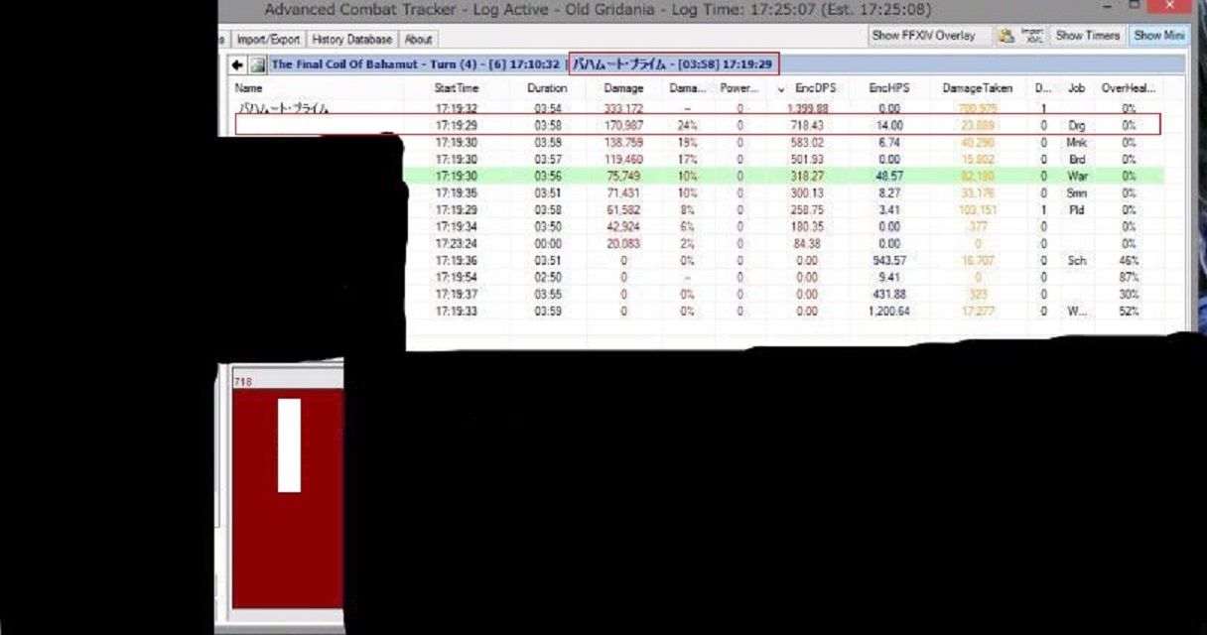Click the Show Mini button

click(x=1159, y=36)
